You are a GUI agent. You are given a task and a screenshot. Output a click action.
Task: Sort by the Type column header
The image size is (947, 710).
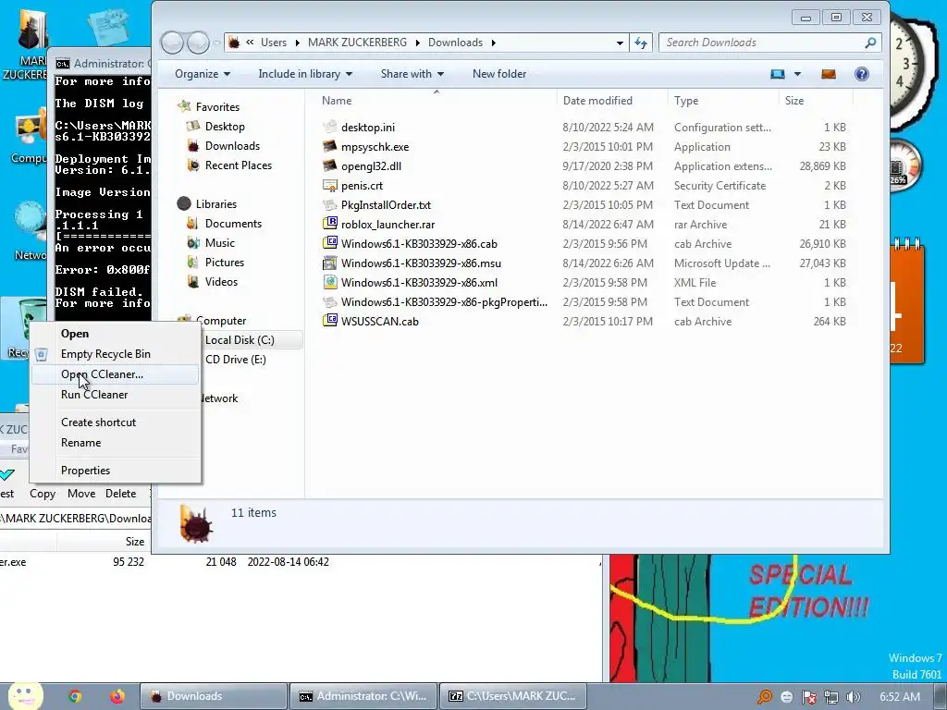click(x=723, y=100)
